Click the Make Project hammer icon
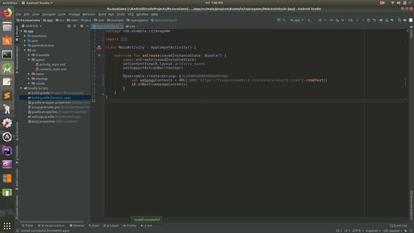This screenshot has height=233, width=414. point(285,20)
